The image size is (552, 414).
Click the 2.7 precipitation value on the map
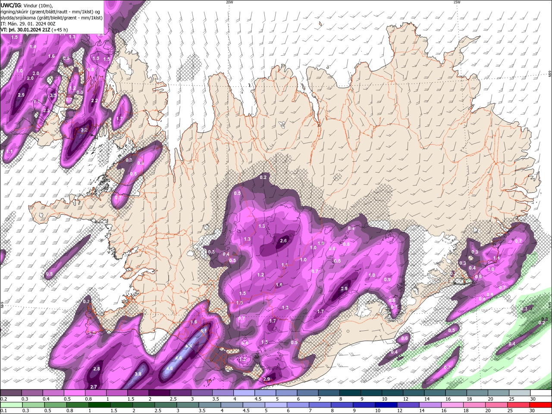tap(93, 387)
